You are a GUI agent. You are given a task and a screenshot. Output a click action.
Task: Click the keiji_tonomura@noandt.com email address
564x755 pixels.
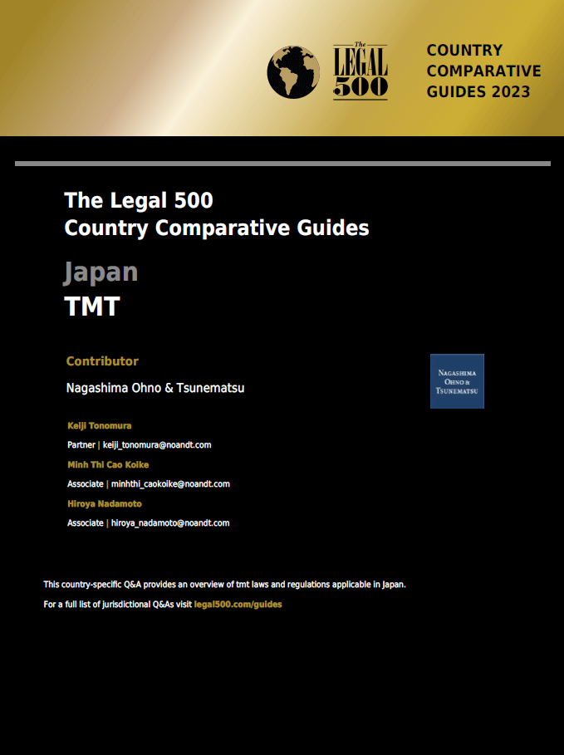157,445
